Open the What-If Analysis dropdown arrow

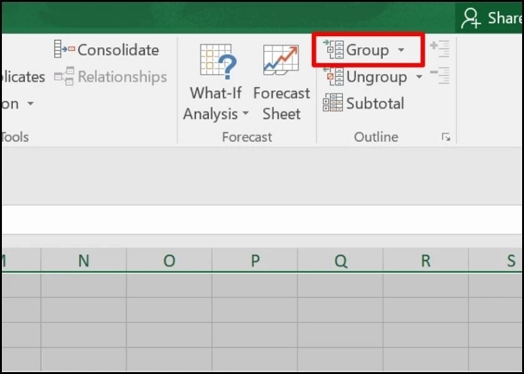pyautogui.click(x=246, y=114)
